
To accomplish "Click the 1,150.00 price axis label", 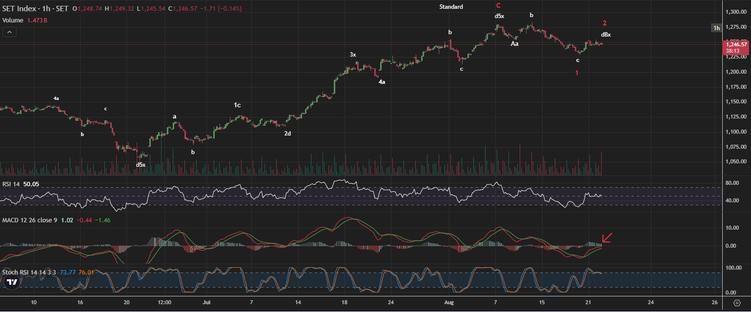I will coord(735,102).
